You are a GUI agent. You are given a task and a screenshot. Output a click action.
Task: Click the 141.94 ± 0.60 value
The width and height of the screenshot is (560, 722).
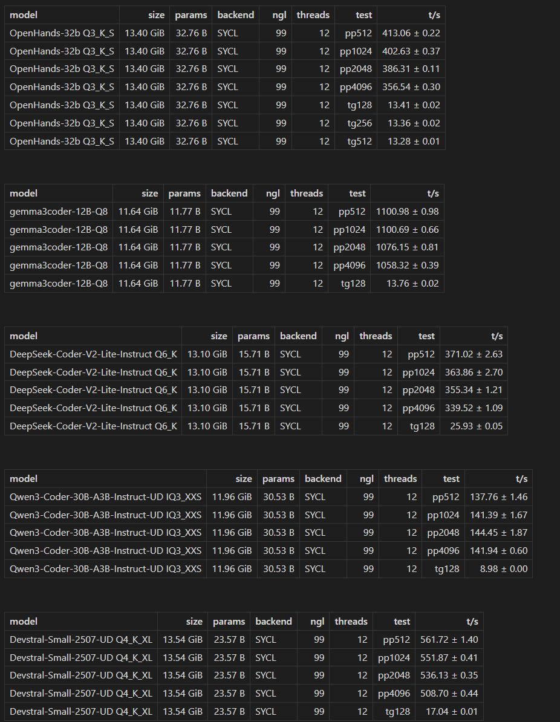coord(498,551)
